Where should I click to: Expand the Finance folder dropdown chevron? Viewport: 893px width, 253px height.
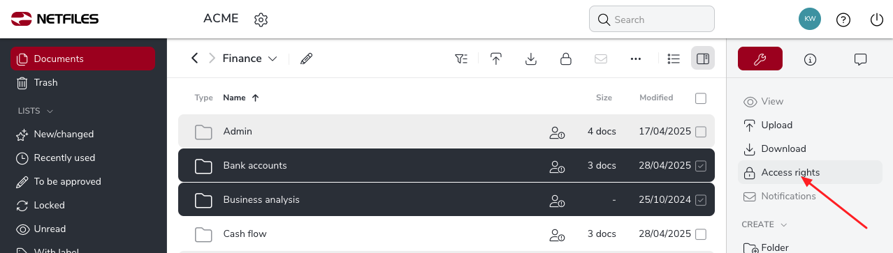point(273,59)
